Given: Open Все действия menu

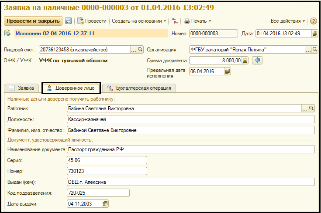Looking at the screenshot, I should (288, 21).
